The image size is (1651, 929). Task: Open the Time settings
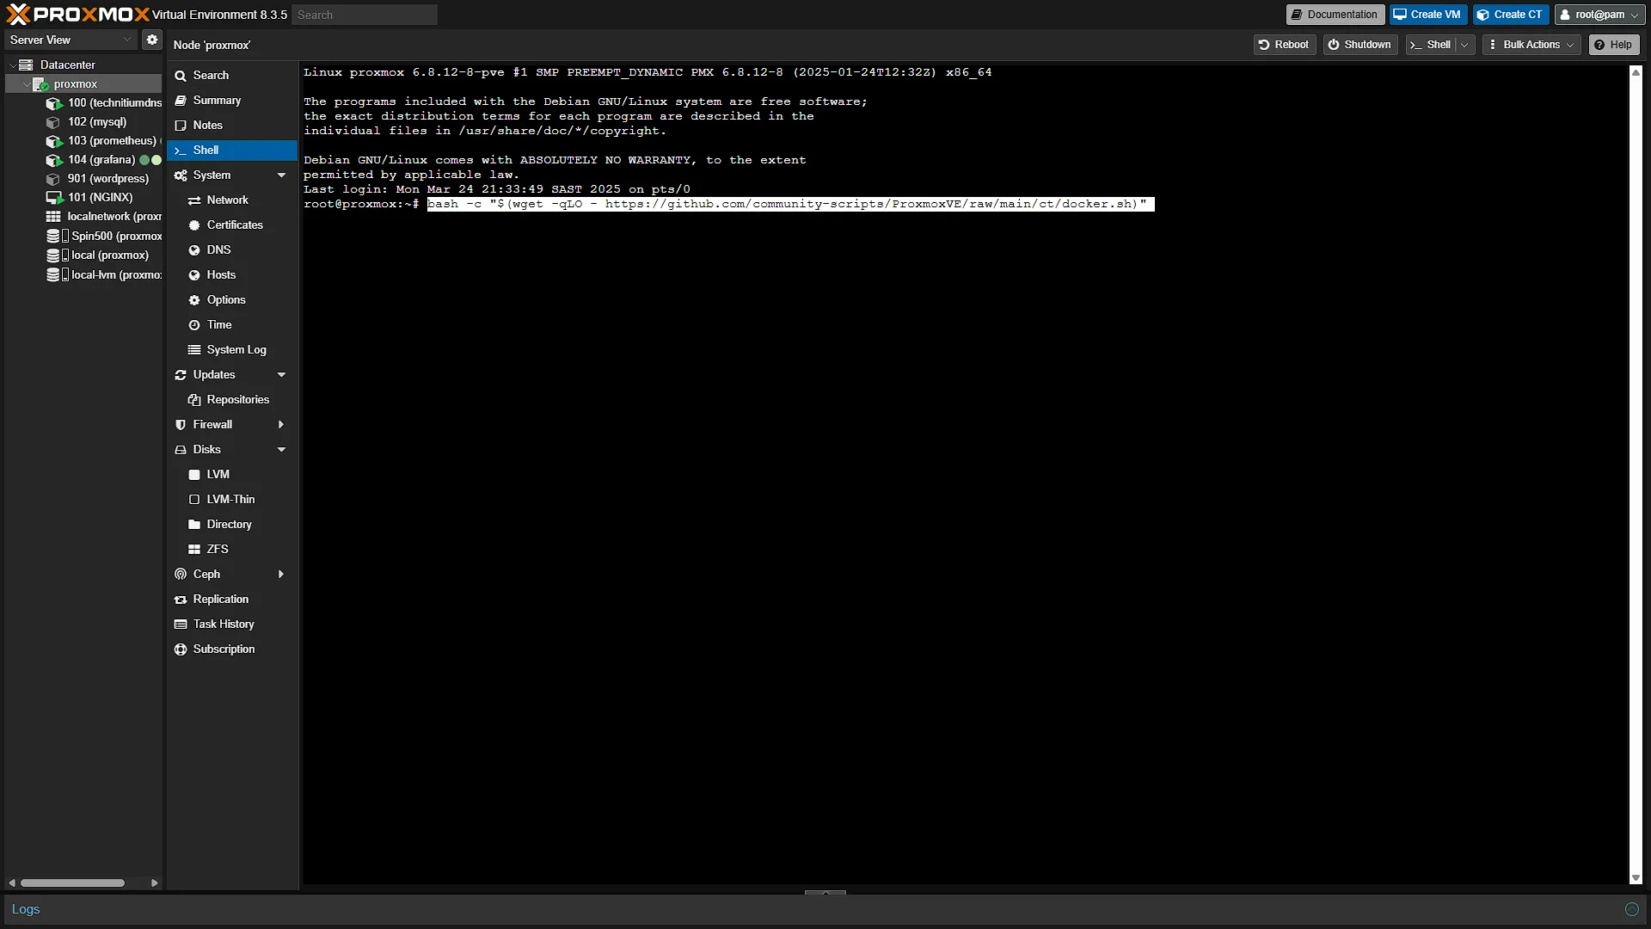coord(232,325)
